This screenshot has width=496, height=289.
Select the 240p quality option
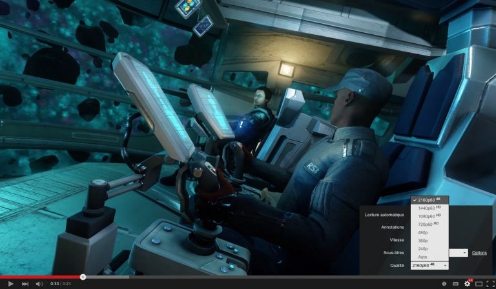424,248
